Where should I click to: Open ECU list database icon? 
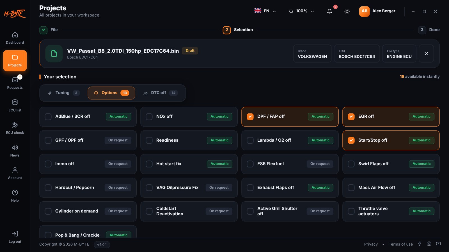tap(15, 102)
